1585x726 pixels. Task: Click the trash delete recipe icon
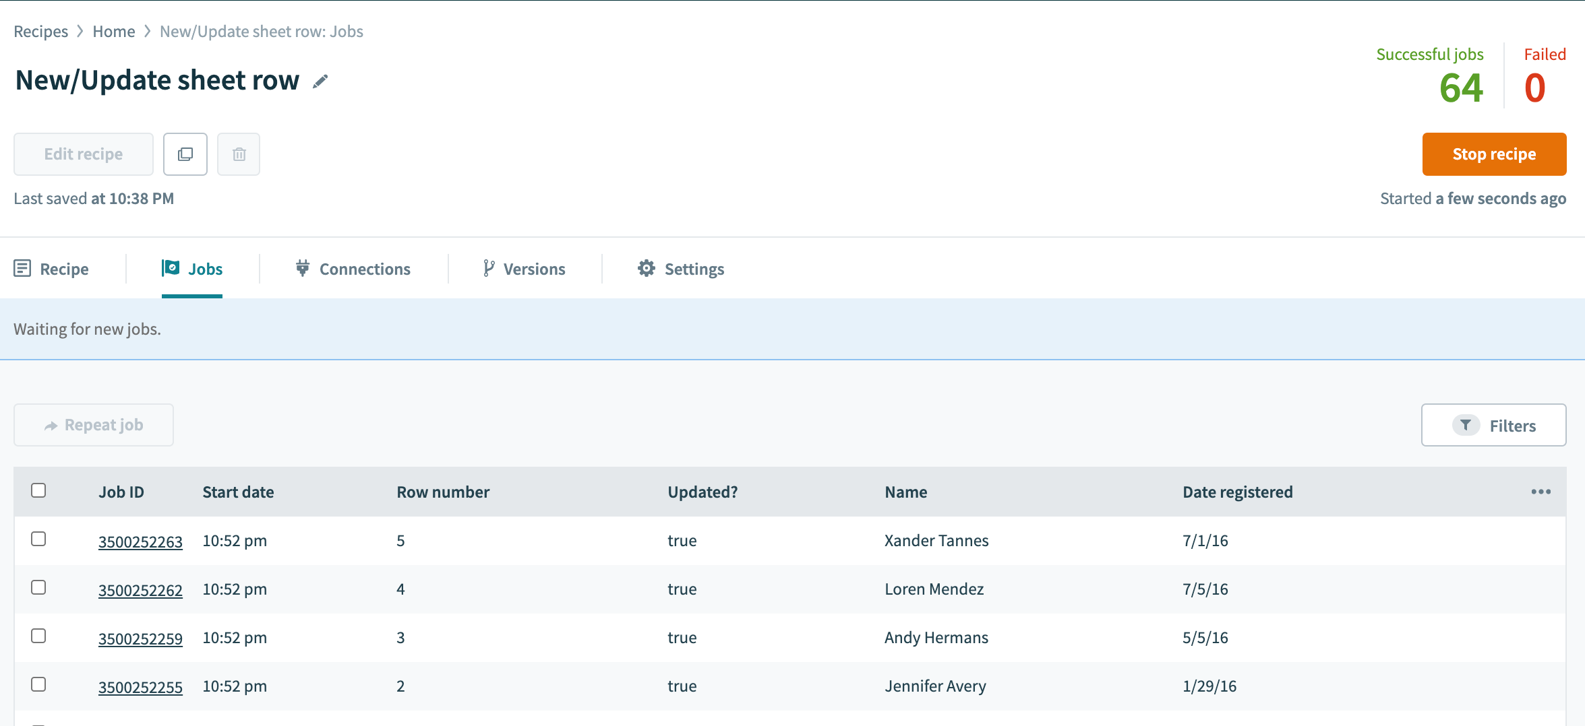pos(239,154)
